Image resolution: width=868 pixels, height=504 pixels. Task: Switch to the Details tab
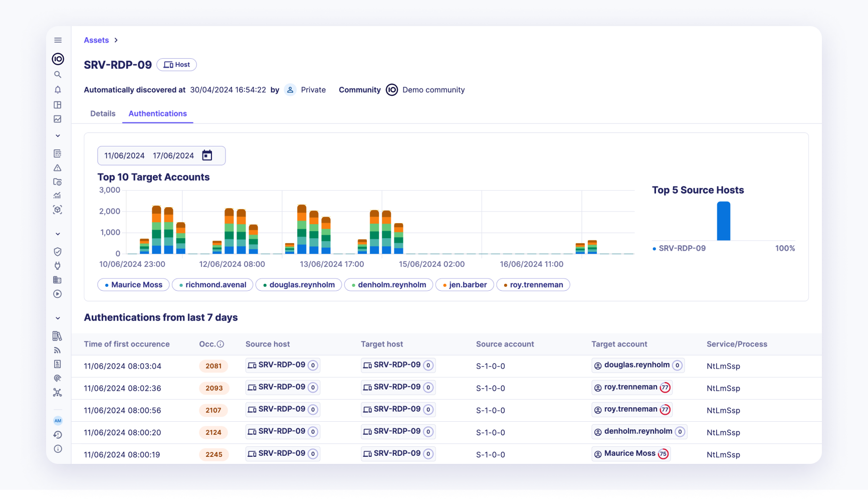(103, 114)
